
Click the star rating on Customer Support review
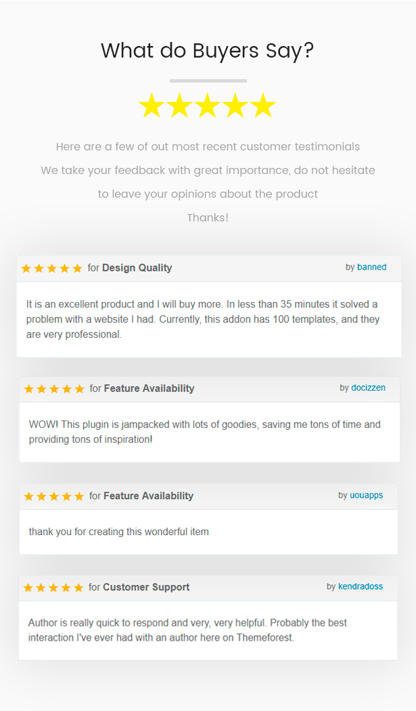point(53,588)
